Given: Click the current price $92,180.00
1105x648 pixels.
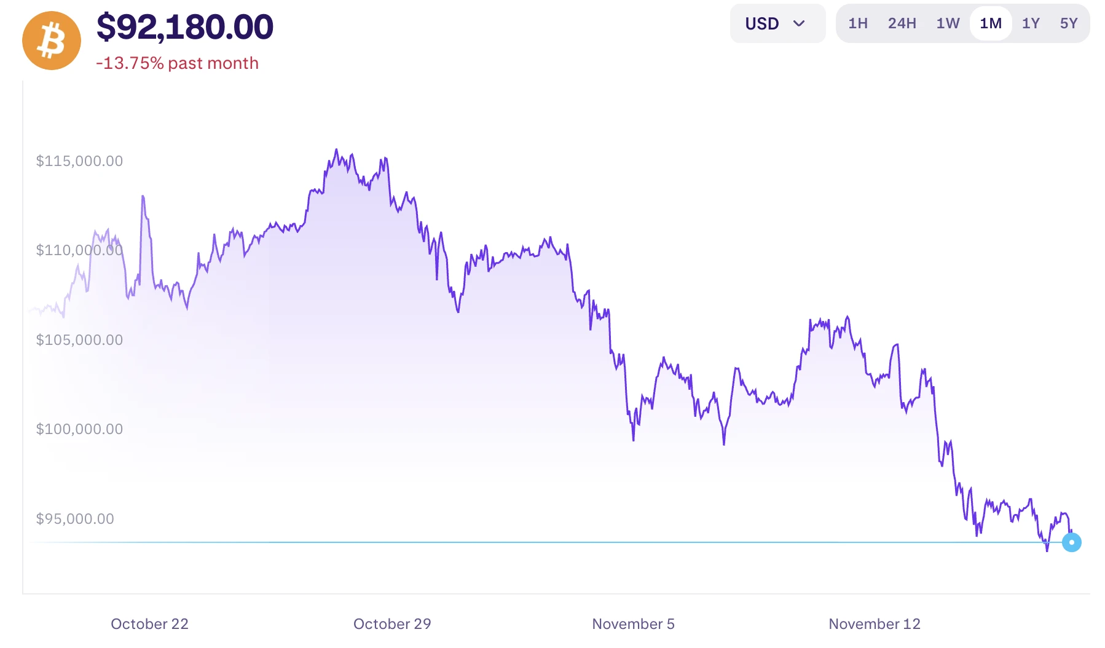Looking at the screenshot, I should (x=185, y=27).
